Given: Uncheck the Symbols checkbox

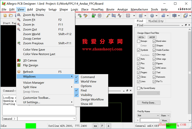Looking at the screenshot, I should click(x=139, y=50).
